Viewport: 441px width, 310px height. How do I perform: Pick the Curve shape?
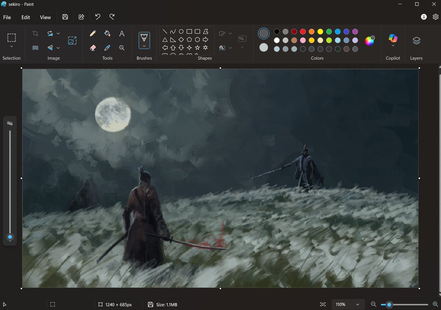173,32
